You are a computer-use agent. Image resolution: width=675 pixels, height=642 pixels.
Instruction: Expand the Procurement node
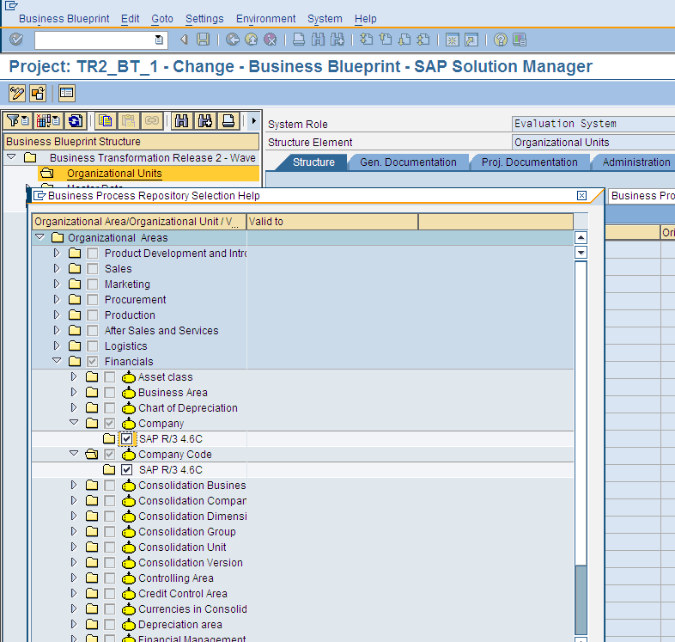57,300
